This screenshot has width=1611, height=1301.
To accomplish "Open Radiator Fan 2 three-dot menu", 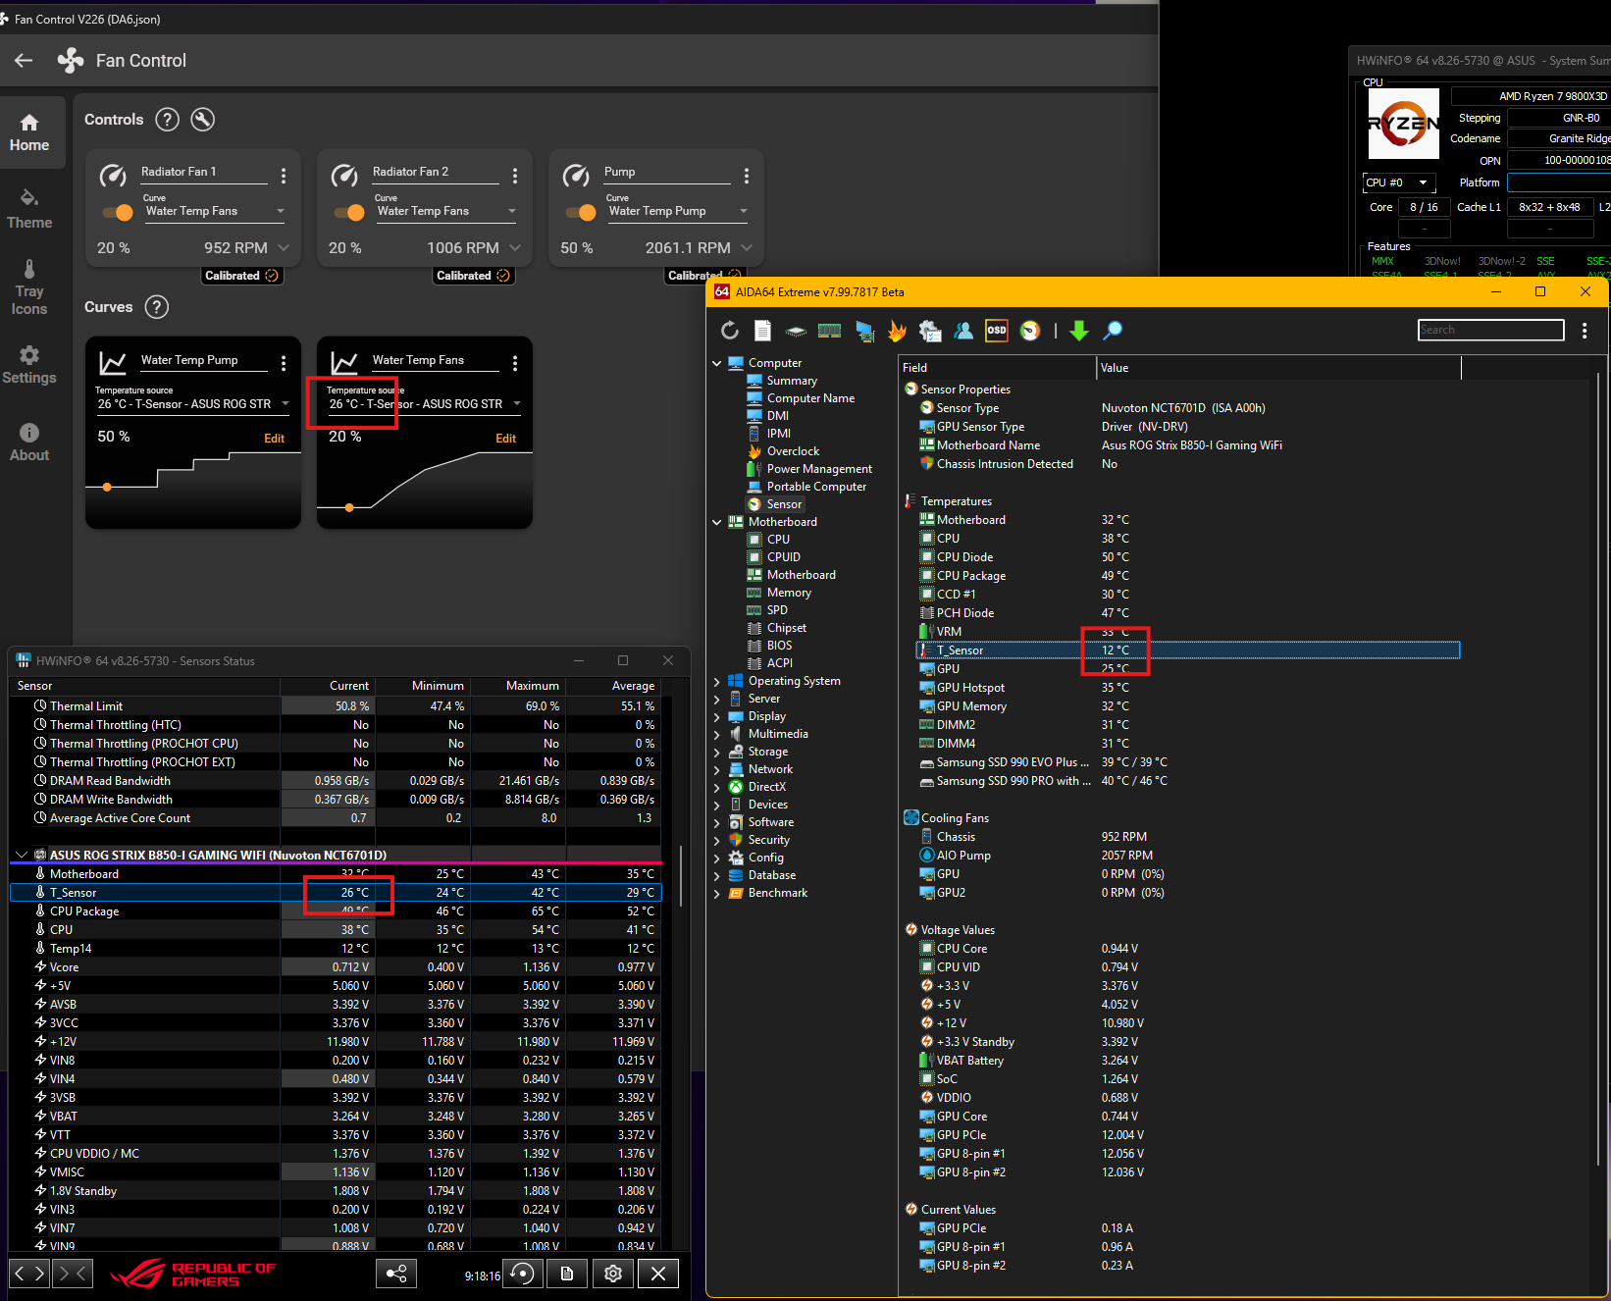I will pos(515,176).
